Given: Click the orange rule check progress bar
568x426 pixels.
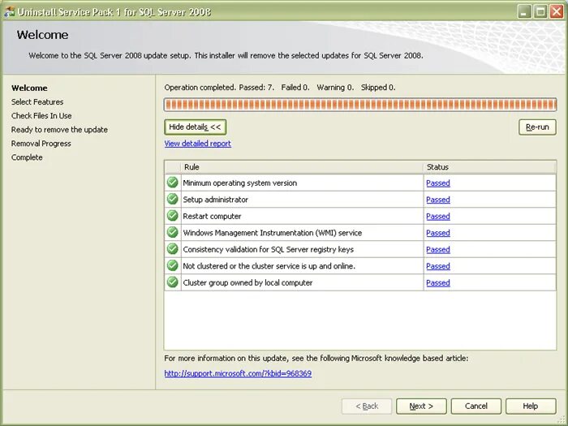Looking at the screenshot, I should (x=360, y=105).
